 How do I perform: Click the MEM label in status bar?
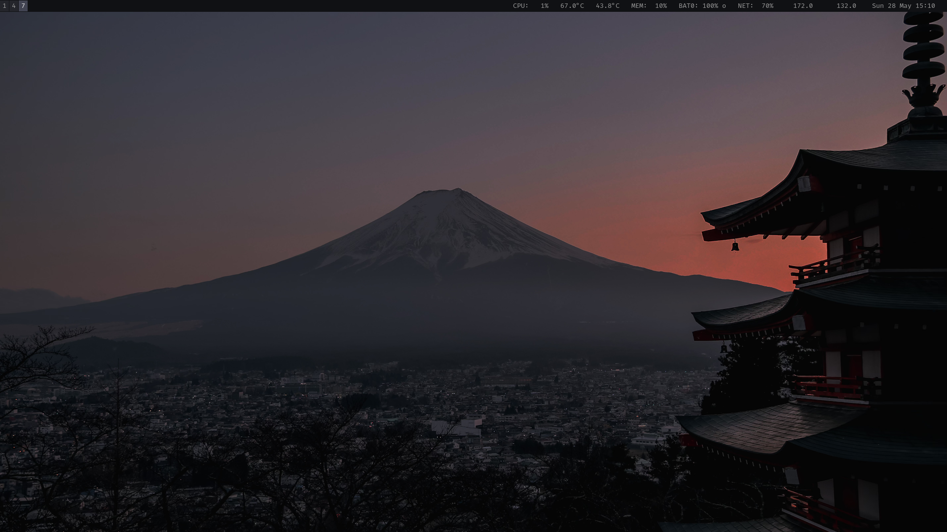pyautogui.click(x=639, y=6)
